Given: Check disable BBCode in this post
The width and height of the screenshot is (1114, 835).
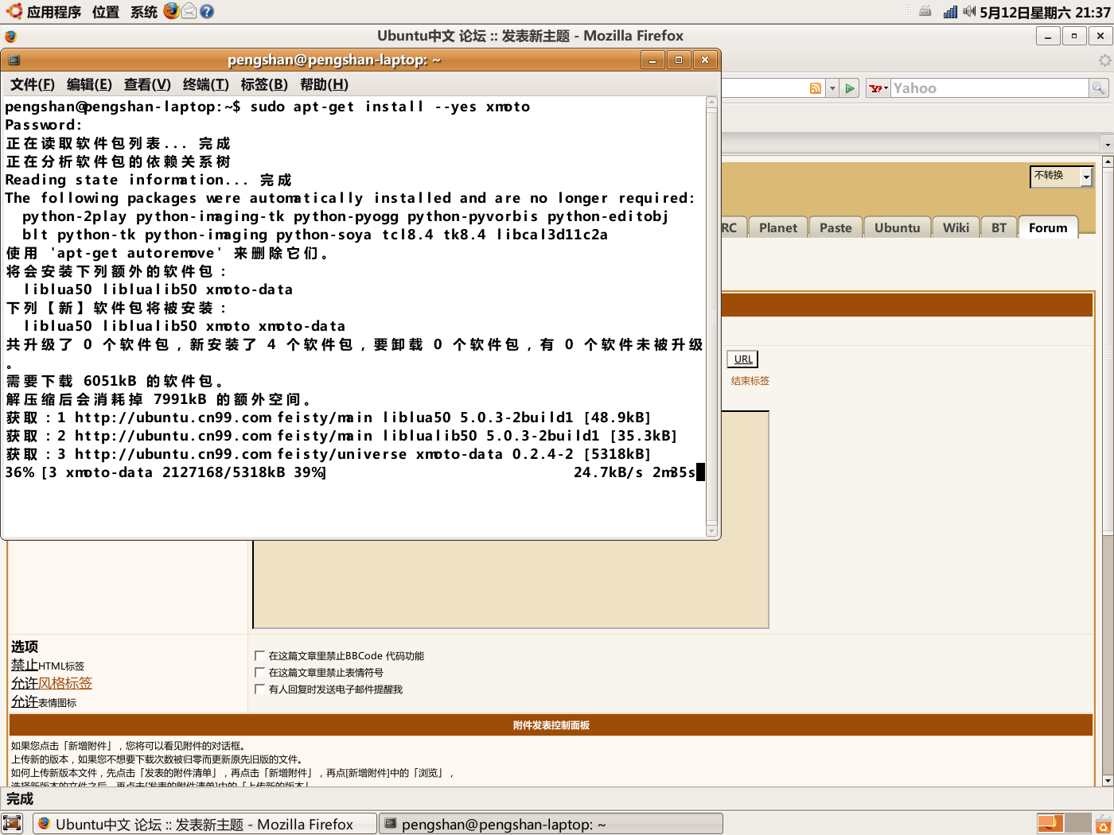Looking at the screenshot, I should point(259,655).
